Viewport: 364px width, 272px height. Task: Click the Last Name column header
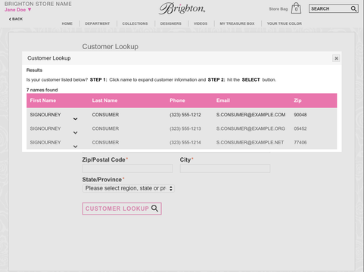[104, 100]
